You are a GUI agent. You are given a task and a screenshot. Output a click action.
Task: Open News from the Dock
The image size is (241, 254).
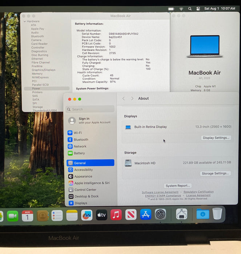click(131, 214)
